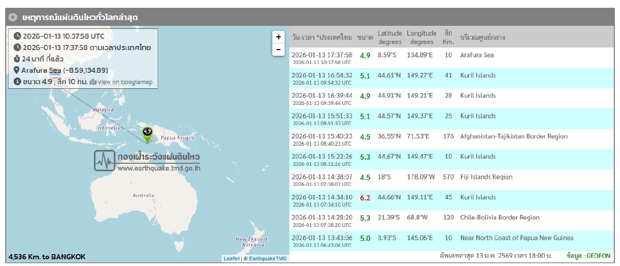620x266 pixels.
Task: Select the Arafura Sea earthquake row
Action: (450, 58)
